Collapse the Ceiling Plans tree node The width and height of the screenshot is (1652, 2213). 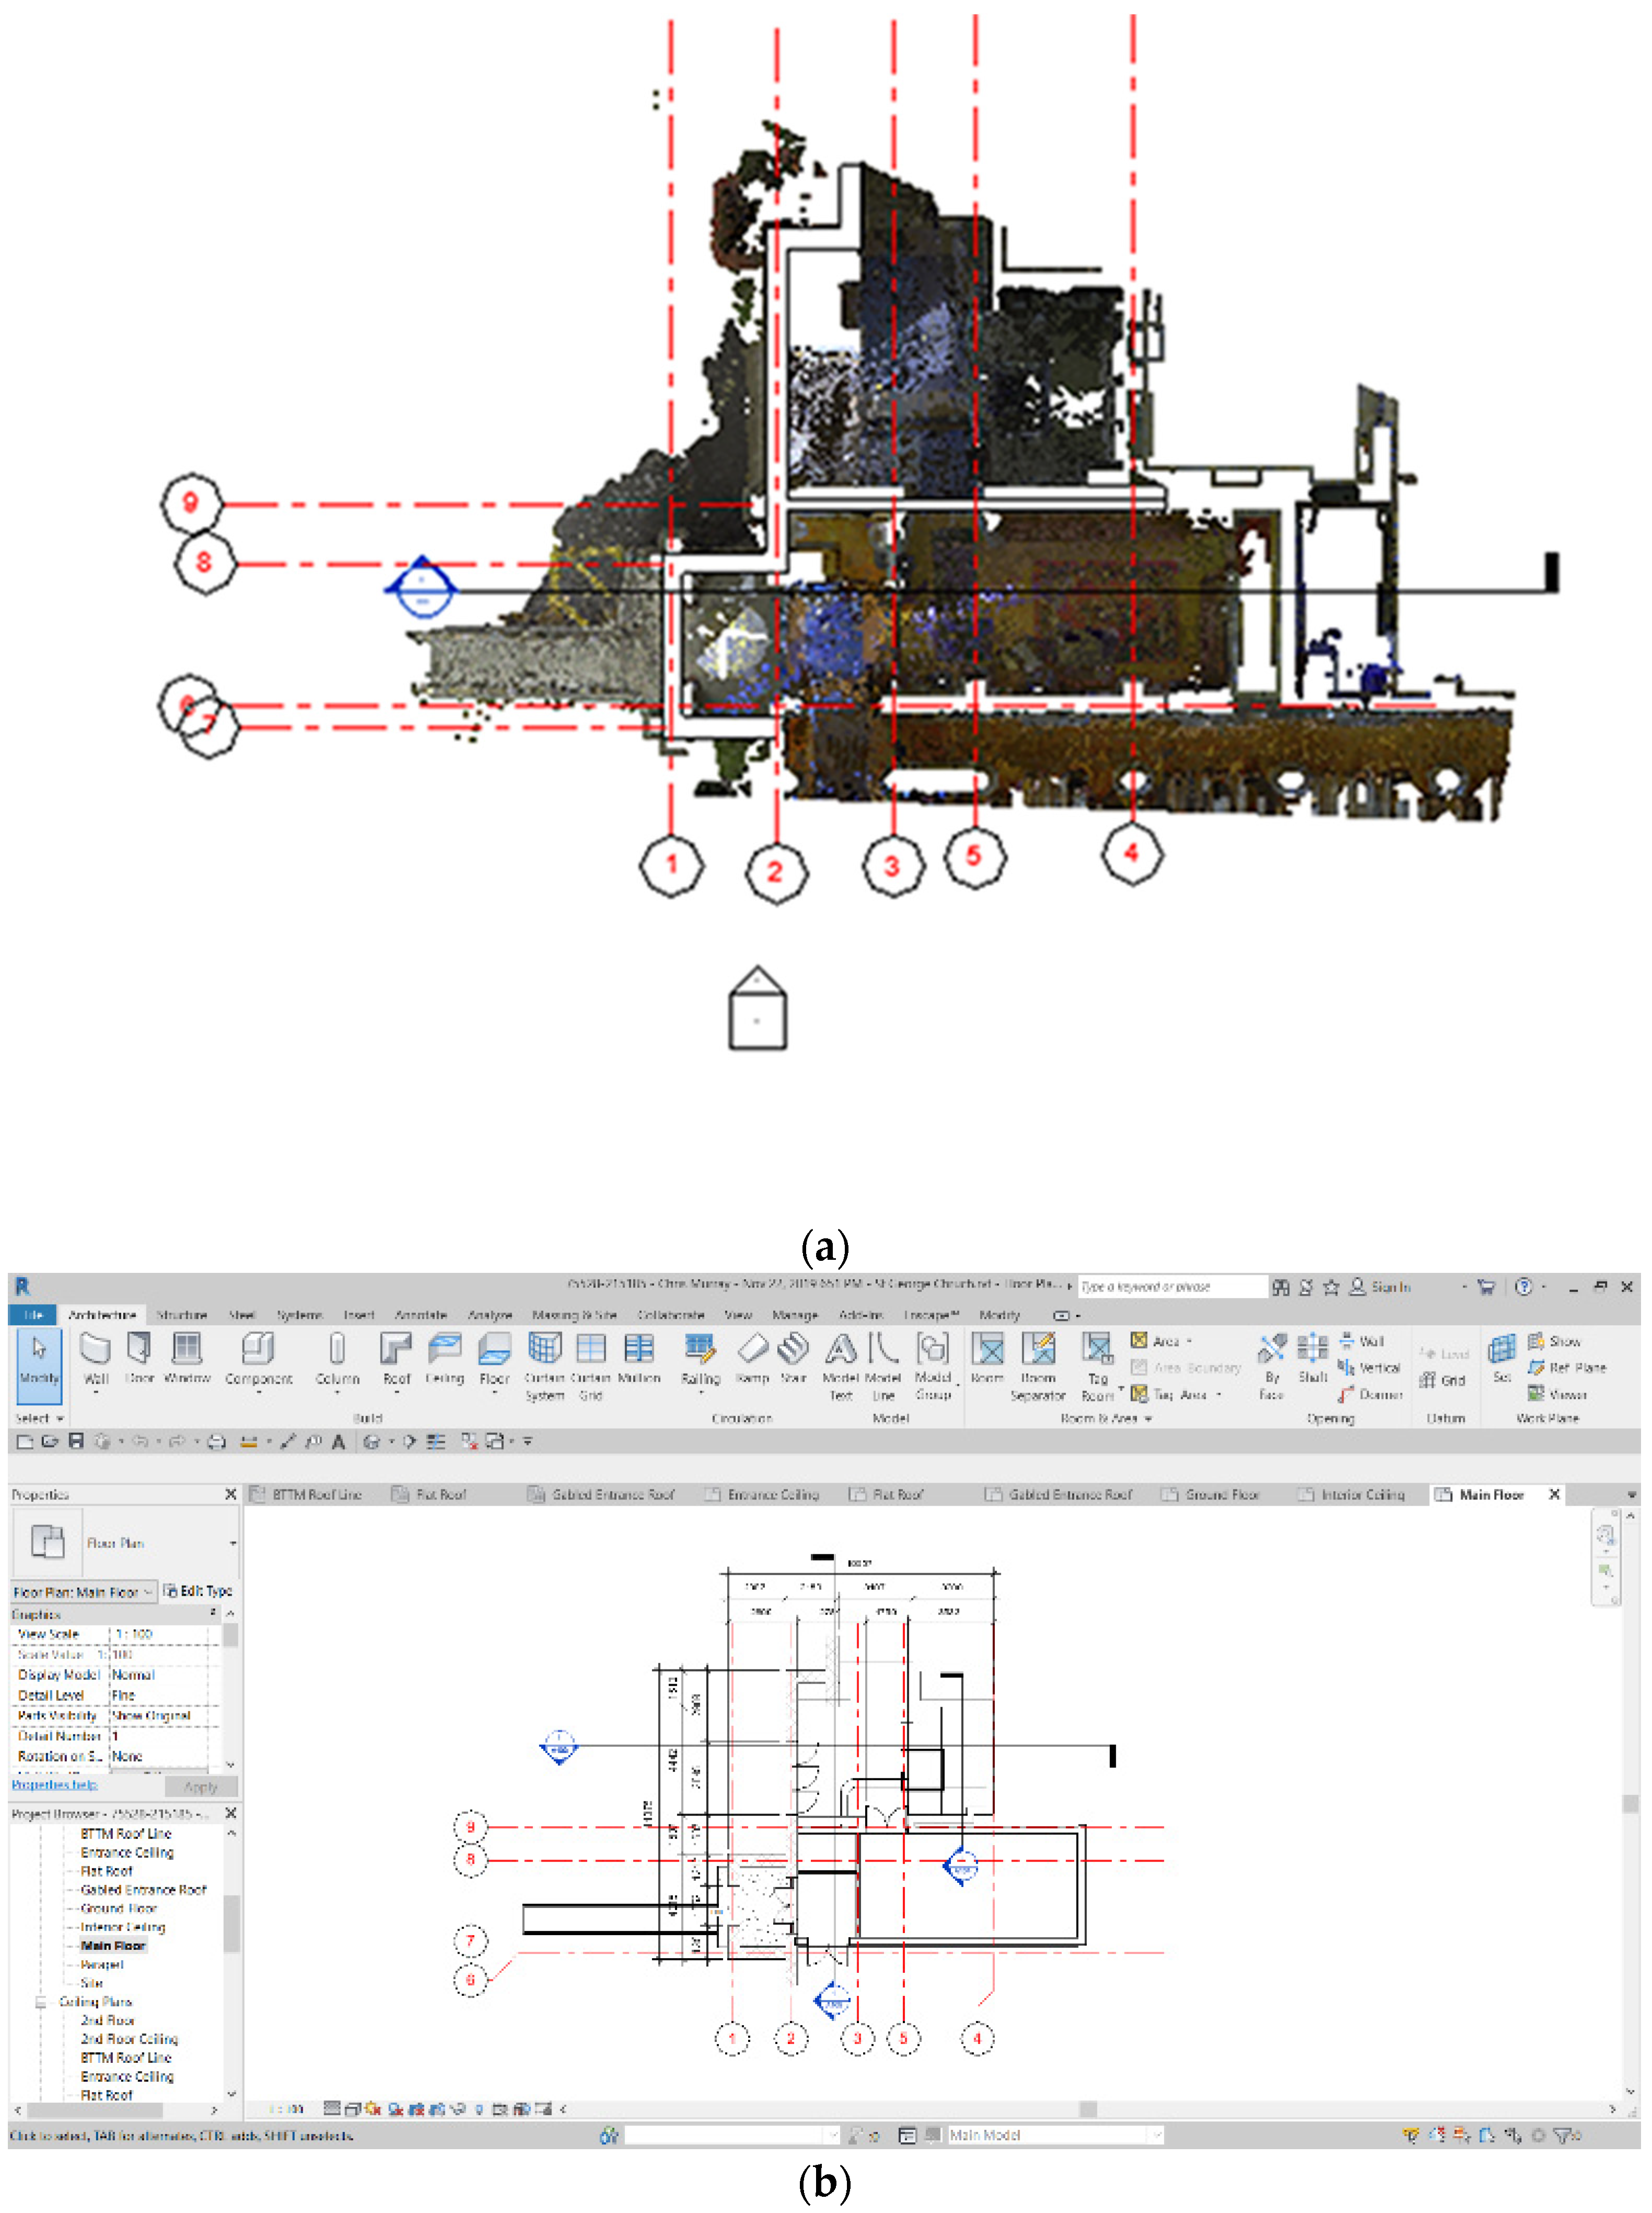[41, 2002]
